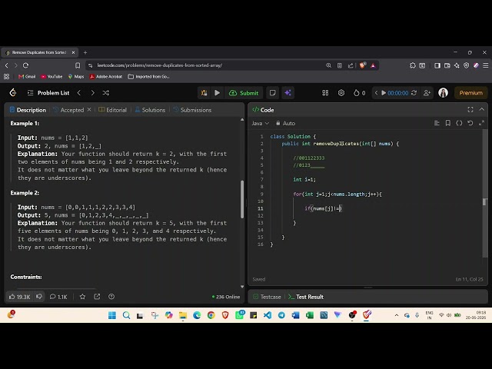492x369 pixels.
Task: Open LeetCode settings gear icon
Action: click(341, 93)
